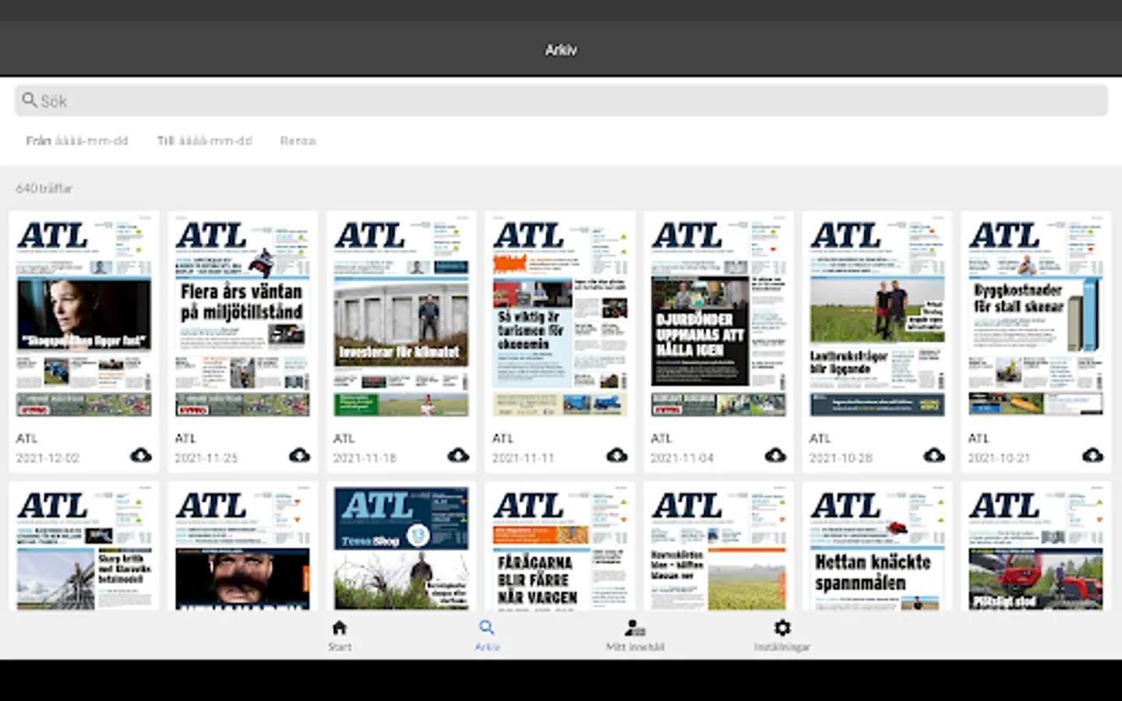Download the ATL 2021-10-21 issue
The width and height of the screenshot is (1122, 701).
point(1093,455)
